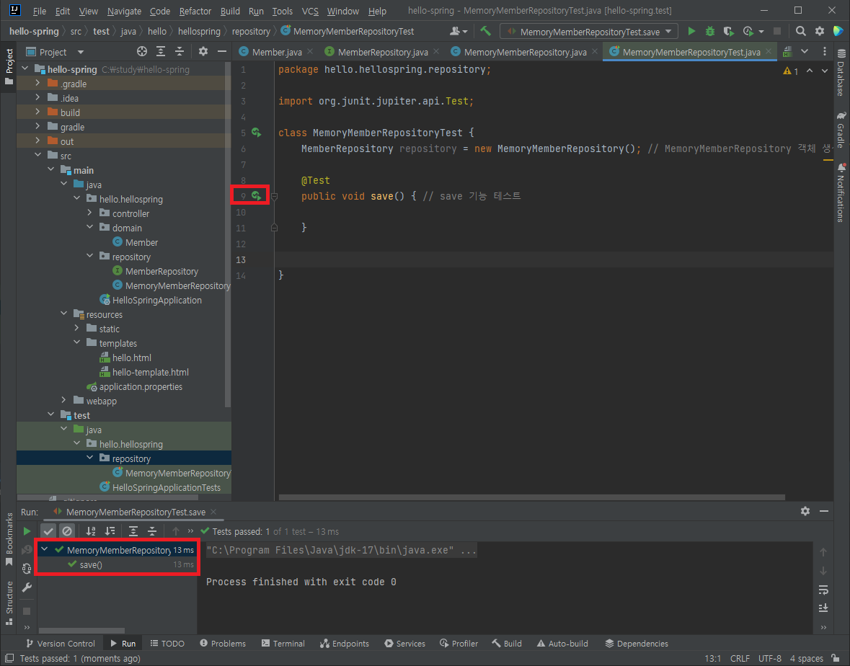Open Run panel settings gear

pyautogui.click(x=805, y=511)
